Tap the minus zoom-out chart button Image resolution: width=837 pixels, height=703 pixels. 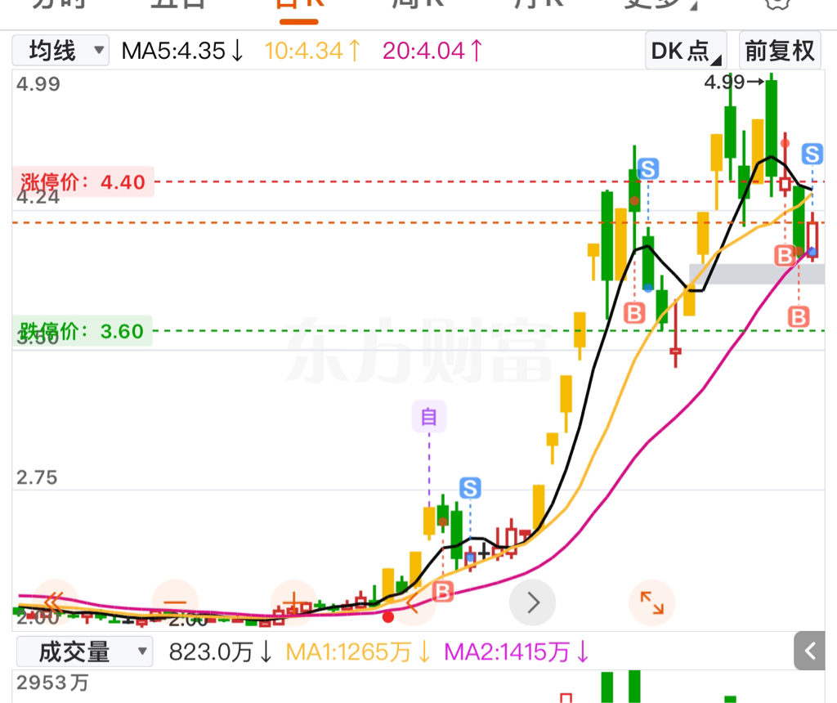175,602
